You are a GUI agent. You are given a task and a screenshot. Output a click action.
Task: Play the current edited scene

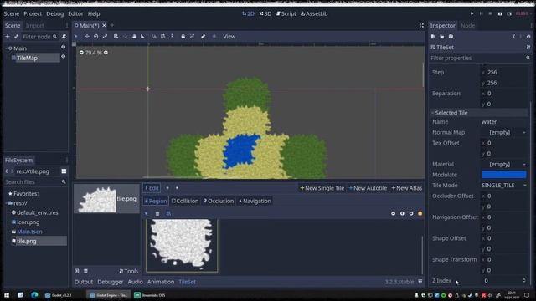500,13
